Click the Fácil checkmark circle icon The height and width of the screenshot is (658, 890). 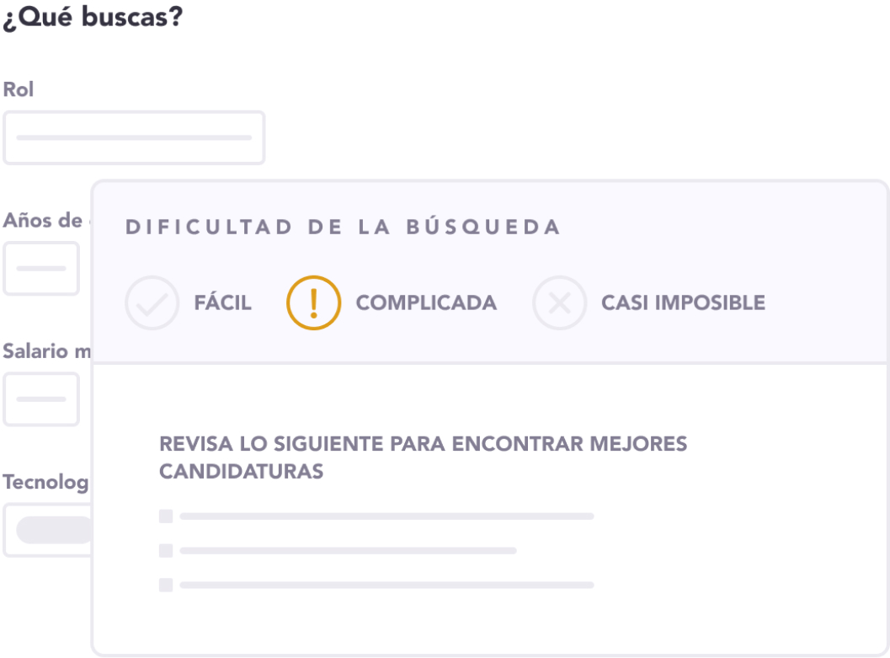coord(152,302)
